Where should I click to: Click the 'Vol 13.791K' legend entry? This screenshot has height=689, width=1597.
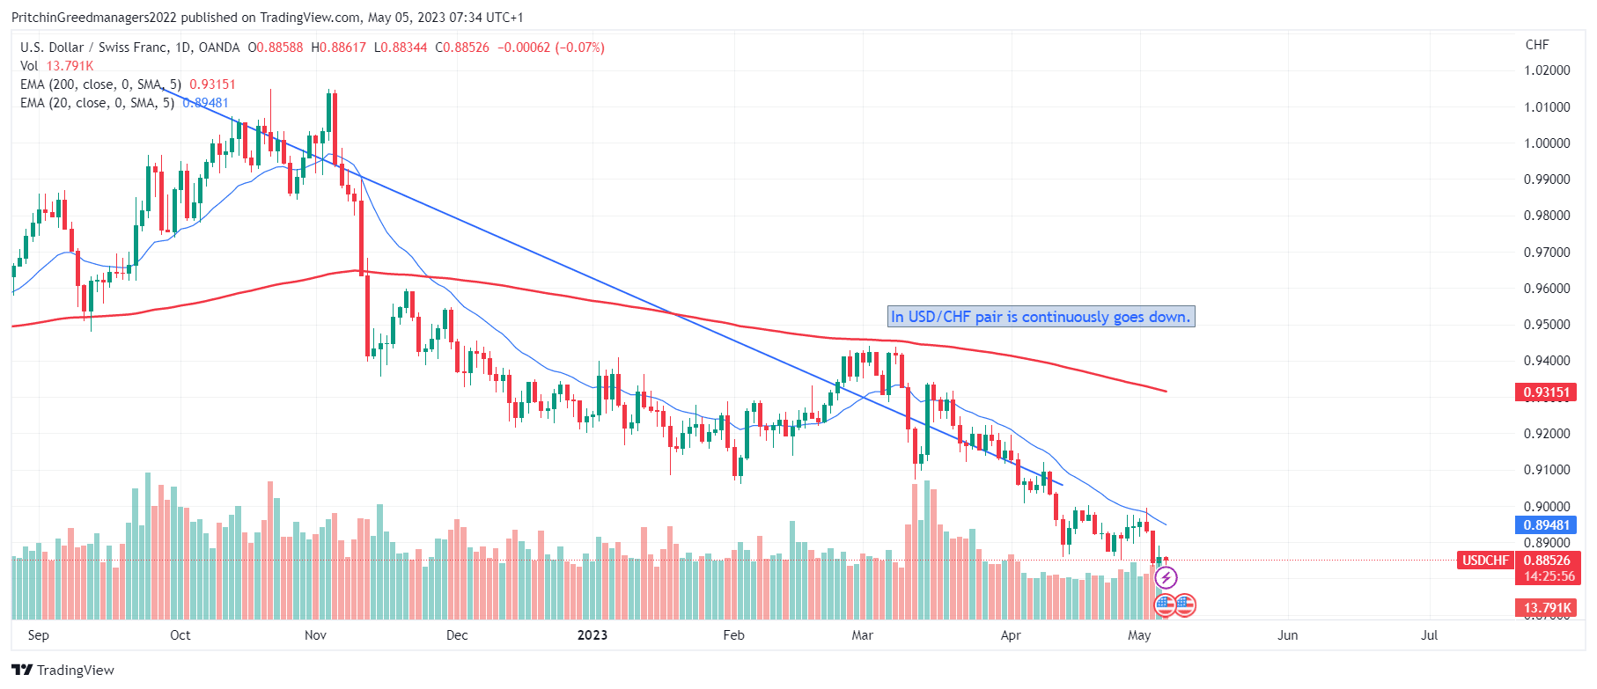click(x=57, y=66)
